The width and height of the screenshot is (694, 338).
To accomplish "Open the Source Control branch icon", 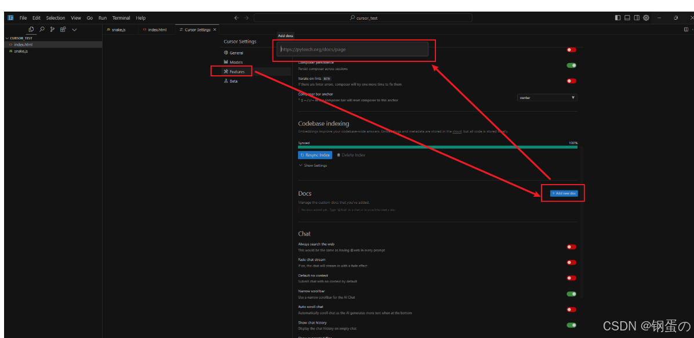I will click(52, 30).
